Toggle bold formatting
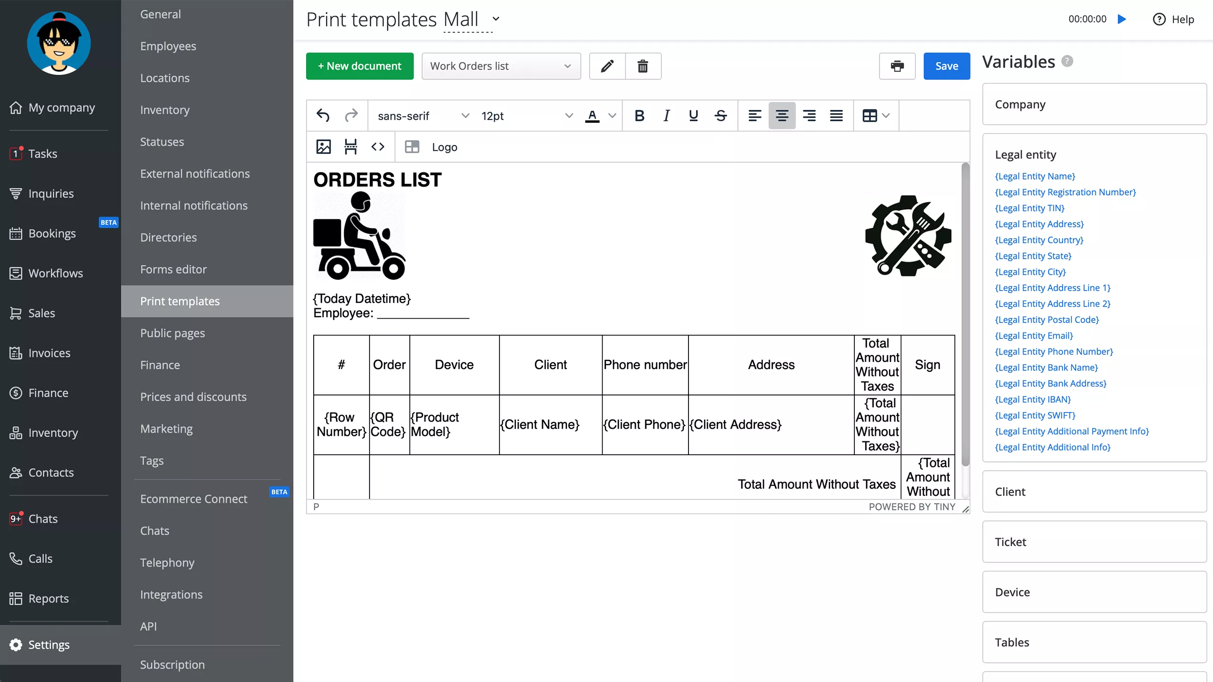The width and height of the screenshot is (1213, 682). tap(639, 116)
